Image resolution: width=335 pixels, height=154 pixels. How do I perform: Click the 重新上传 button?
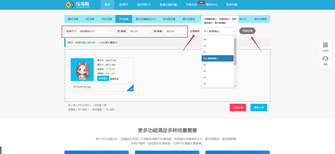click(x=259, y=108)
